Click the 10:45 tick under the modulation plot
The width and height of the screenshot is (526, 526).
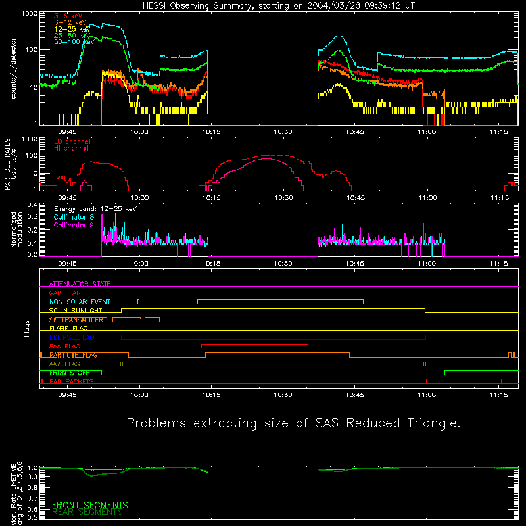click(x=355, y=264)
